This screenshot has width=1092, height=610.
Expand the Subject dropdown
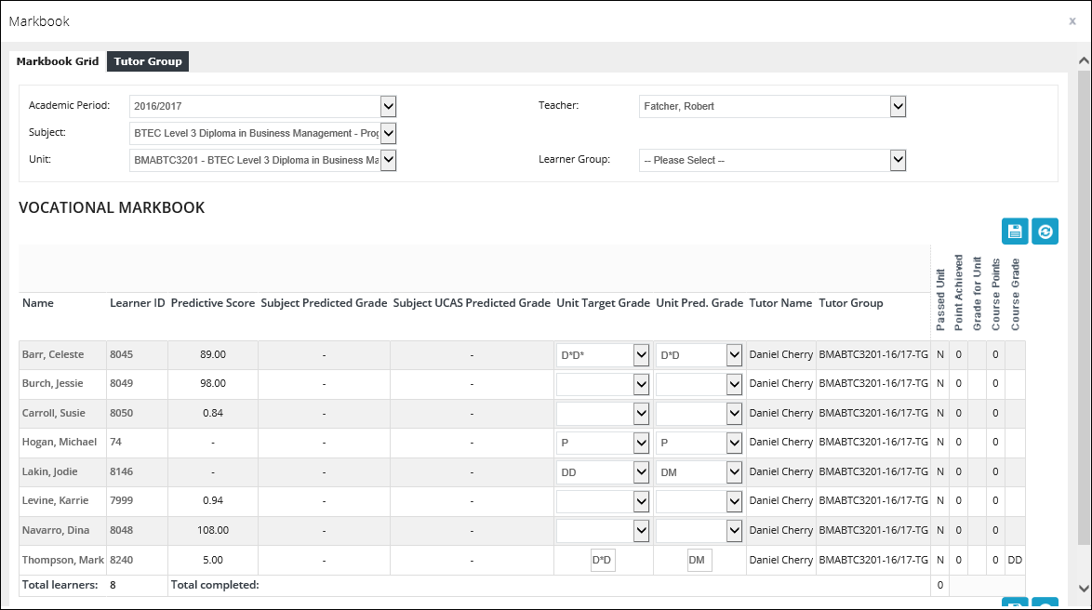click(389, 133)
